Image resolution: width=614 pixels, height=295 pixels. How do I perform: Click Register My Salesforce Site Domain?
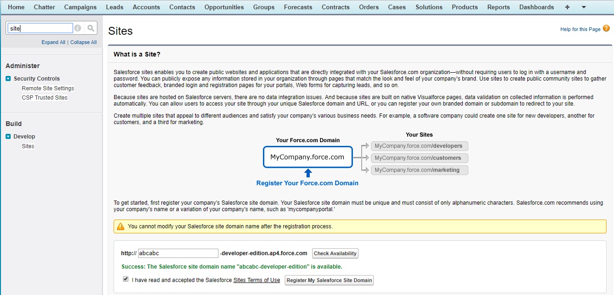click(x=329, y=280)
